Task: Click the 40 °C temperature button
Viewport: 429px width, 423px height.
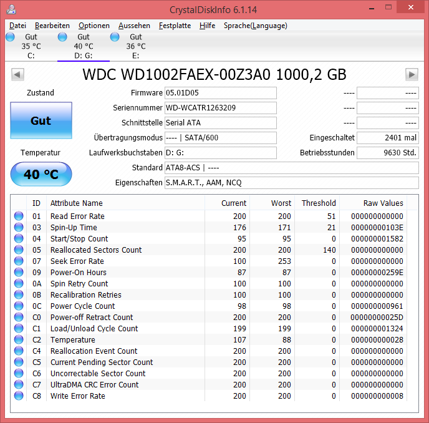Action: point(41,174)
